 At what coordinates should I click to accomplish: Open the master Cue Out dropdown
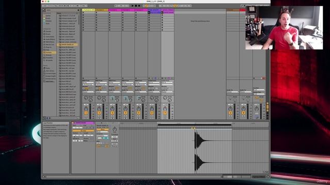(x=259, y=90)
